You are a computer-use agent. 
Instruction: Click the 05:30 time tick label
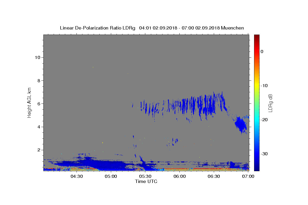[x=145, y=176]
